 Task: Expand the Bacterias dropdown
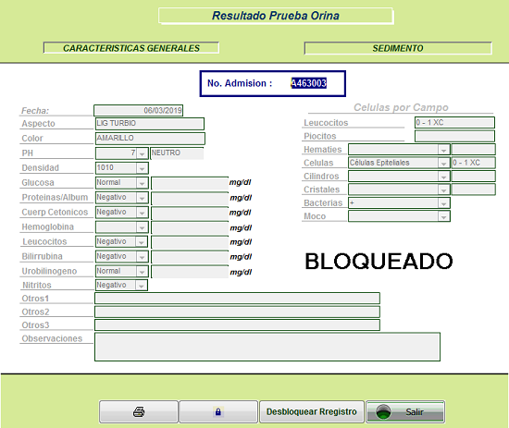pos(443,203)
